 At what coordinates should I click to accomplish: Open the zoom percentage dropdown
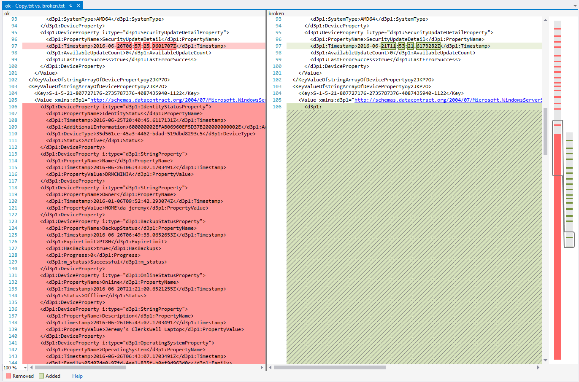24,368
